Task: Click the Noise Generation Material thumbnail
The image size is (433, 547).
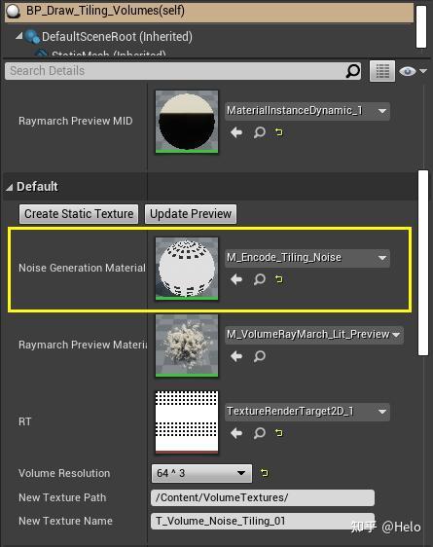Action: [187, 269]
